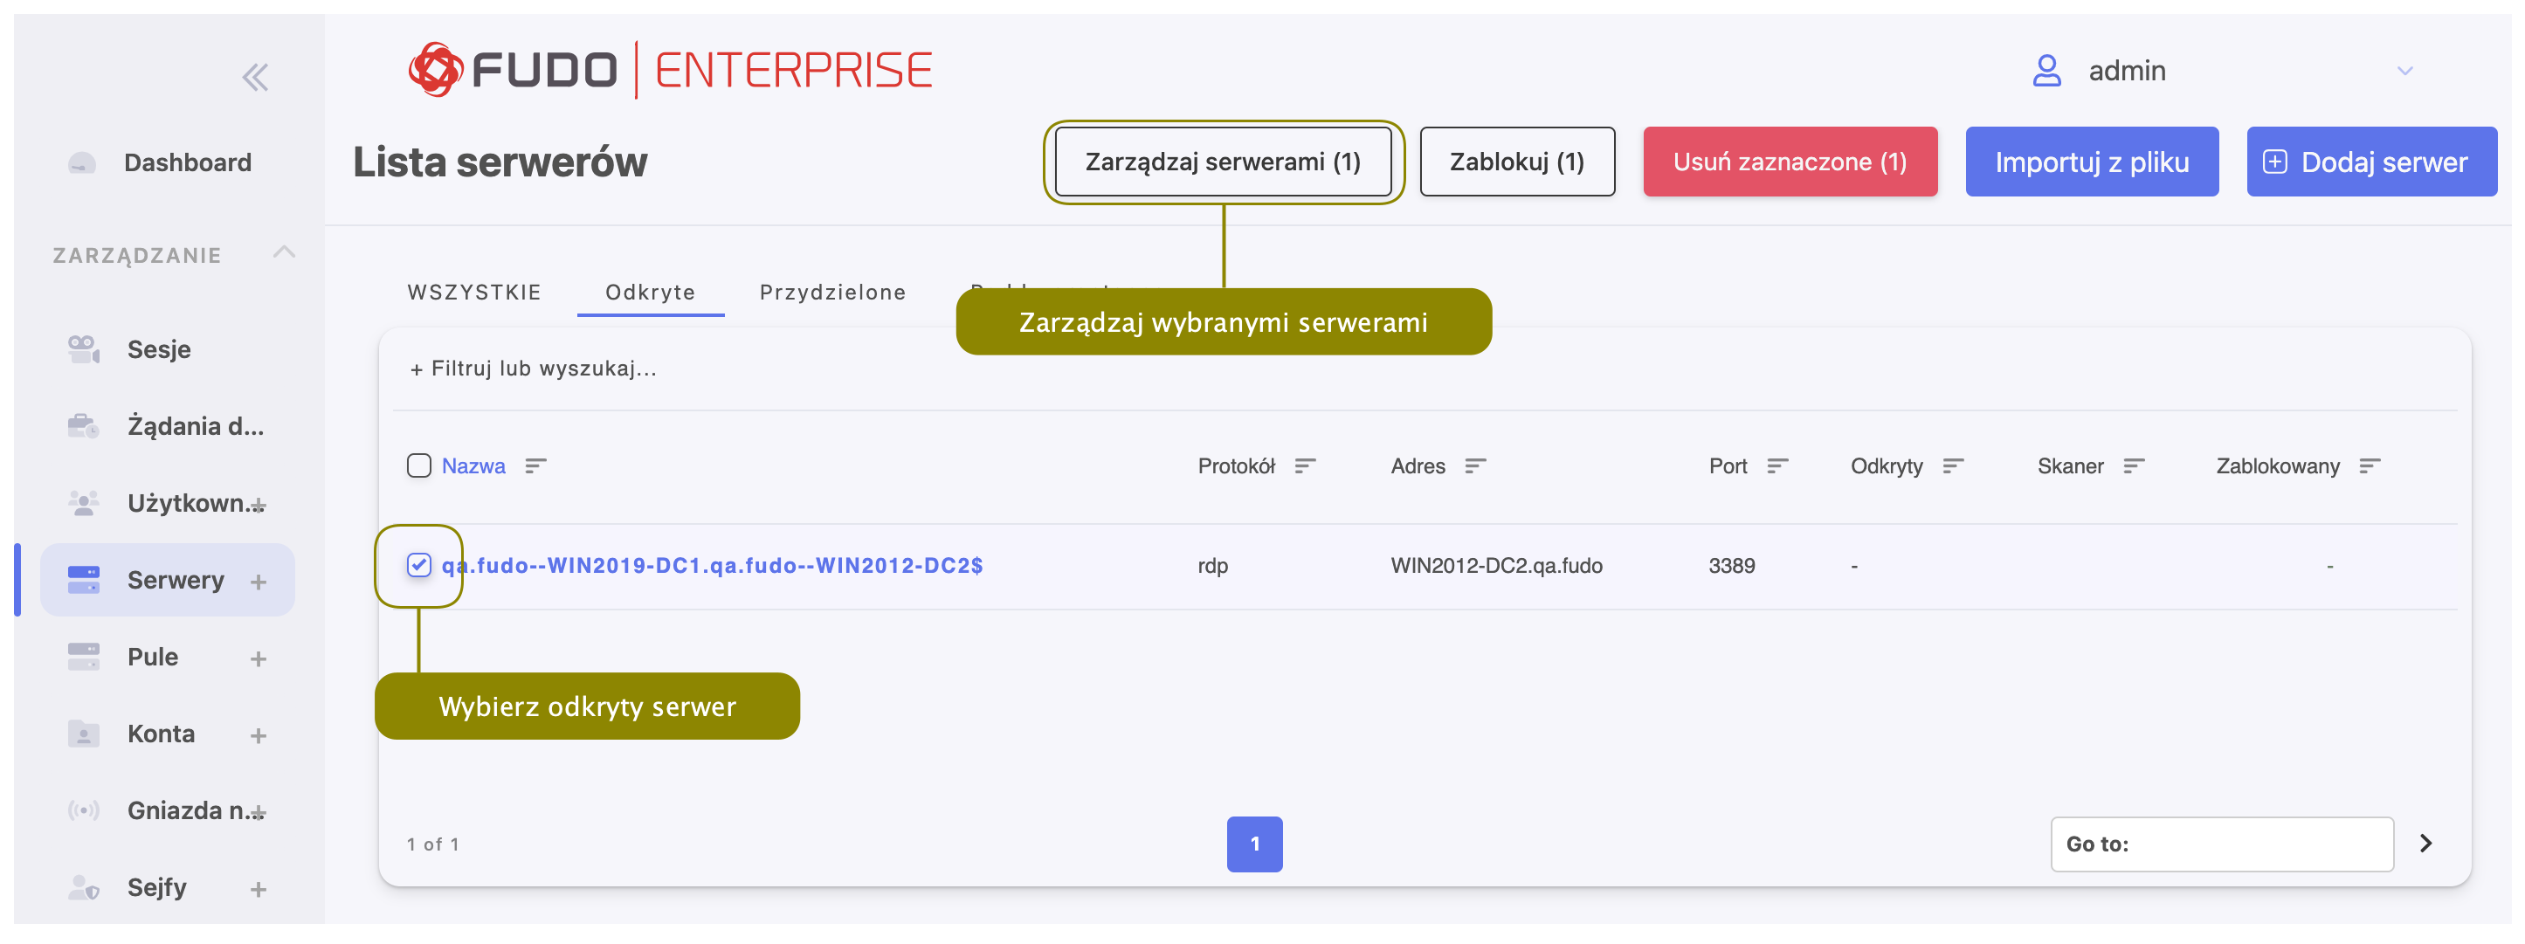Image resolution: width=2525 pixels, height=944 pixels.
Task: Sort by the Port column icon
Action: [x=1777, y=466]
